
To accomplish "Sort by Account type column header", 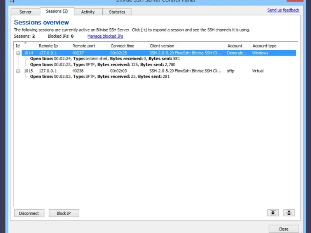I will pos(270,46).
